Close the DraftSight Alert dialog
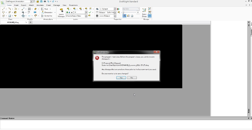 point(156,52)
